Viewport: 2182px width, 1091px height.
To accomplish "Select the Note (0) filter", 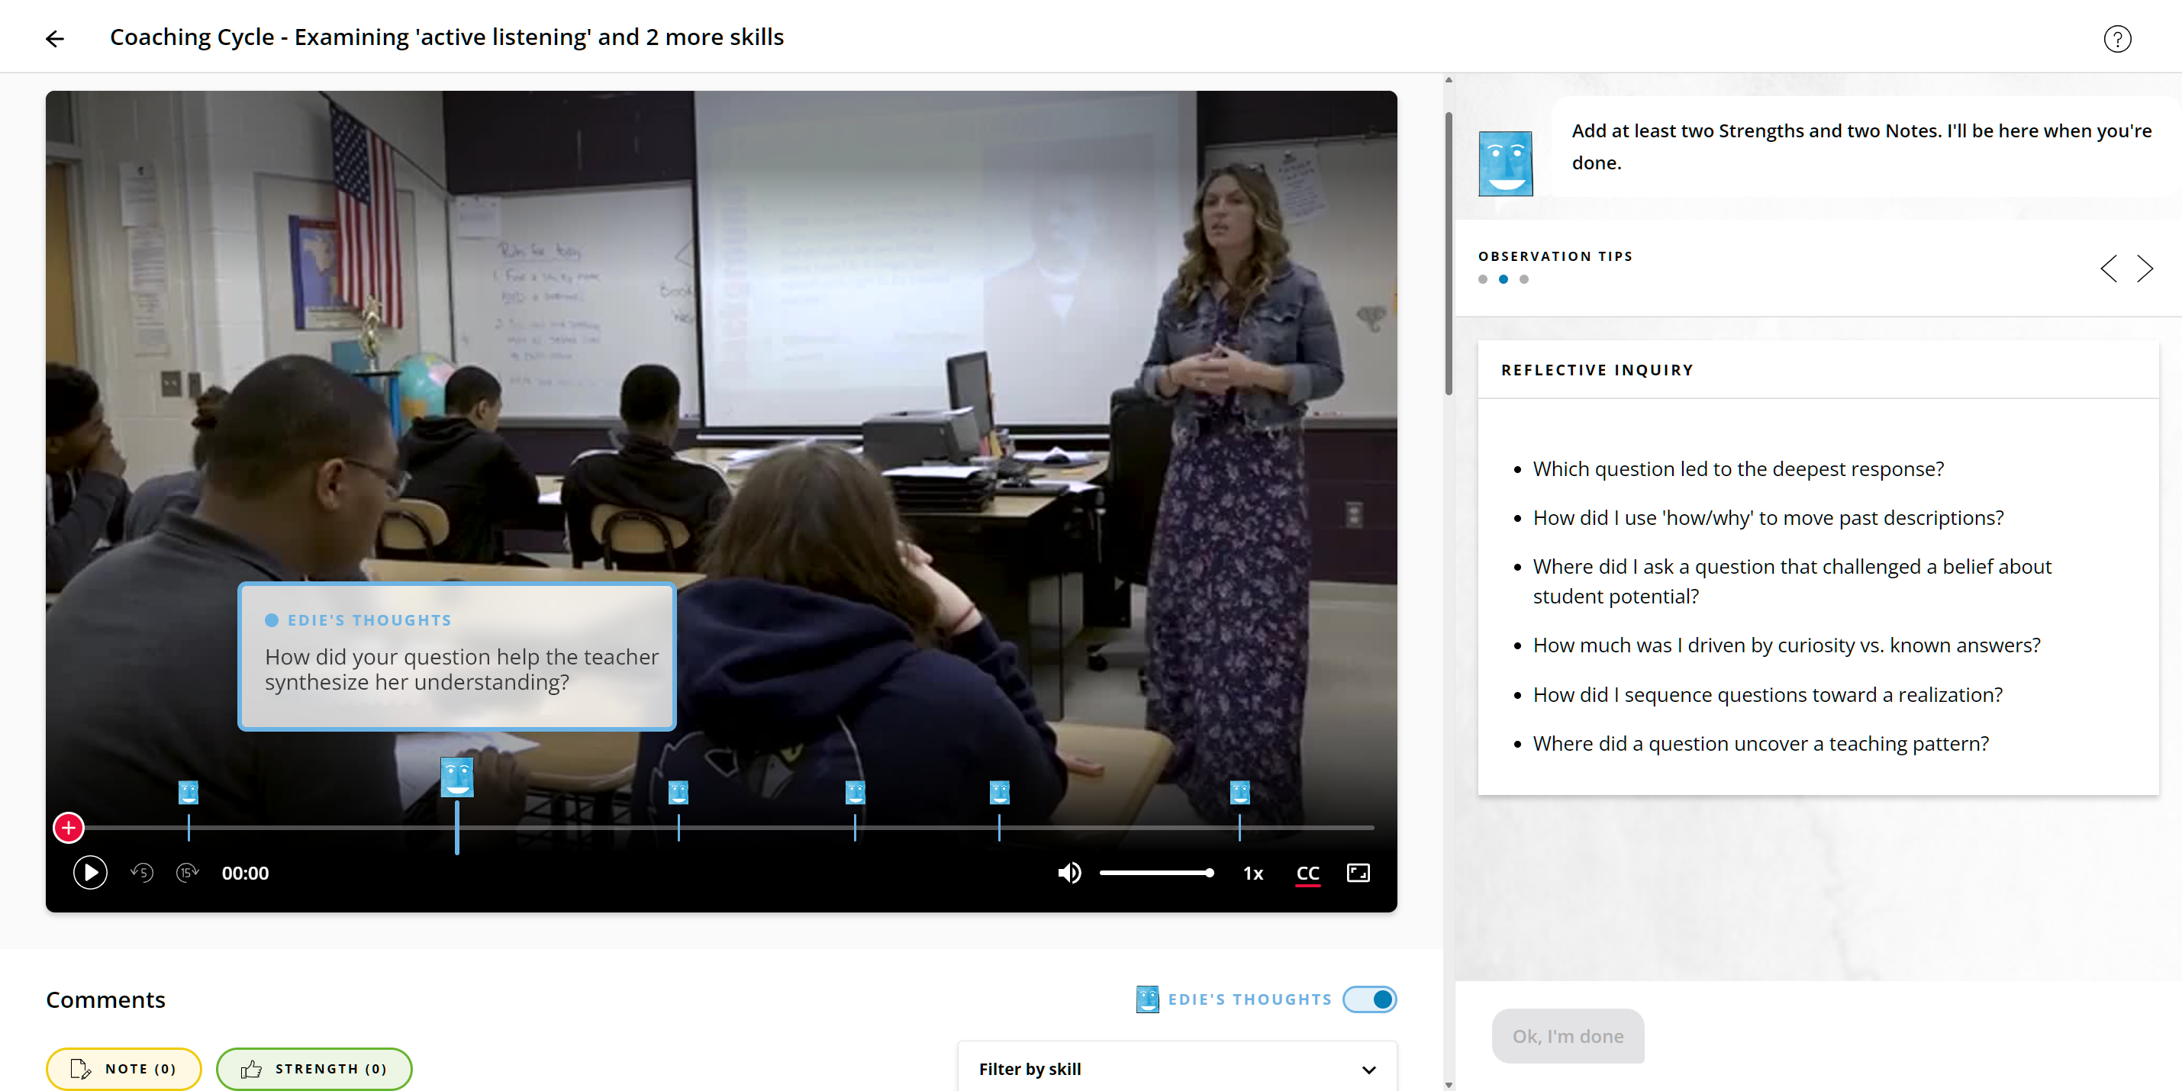I will click(x=124, y=1069).
